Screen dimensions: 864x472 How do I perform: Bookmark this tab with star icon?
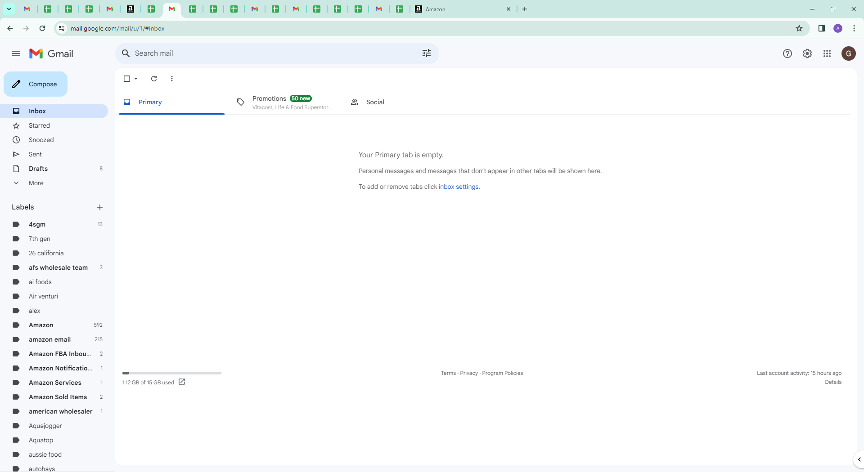click(x=799, y=28)
